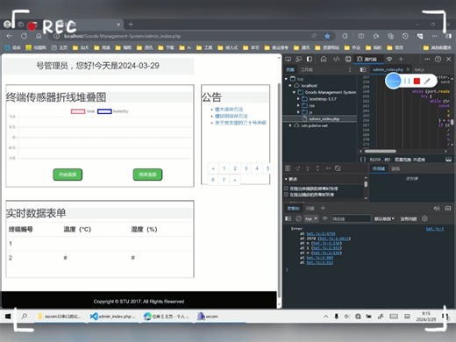This screenshot has width=456, height=342.
Task: Toggle the Sources navigator sidebar icon
Action: pyautogui.click(x=363, y=69)
